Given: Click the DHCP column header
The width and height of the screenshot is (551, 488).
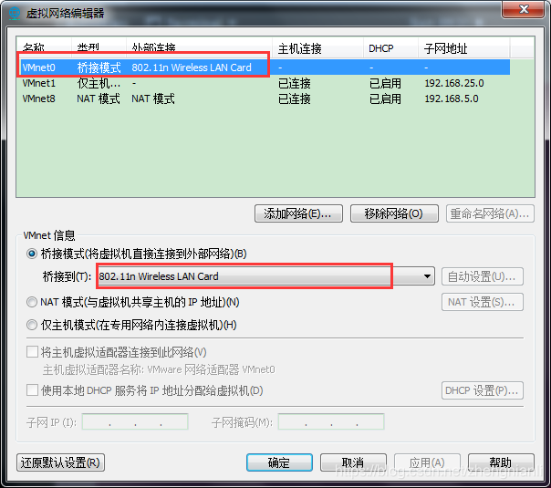Looking at the screenshot, I should [390, 48].
